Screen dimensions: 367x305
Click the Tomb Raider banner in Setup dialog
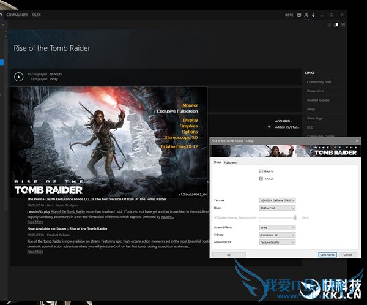[x=285, y=151]
